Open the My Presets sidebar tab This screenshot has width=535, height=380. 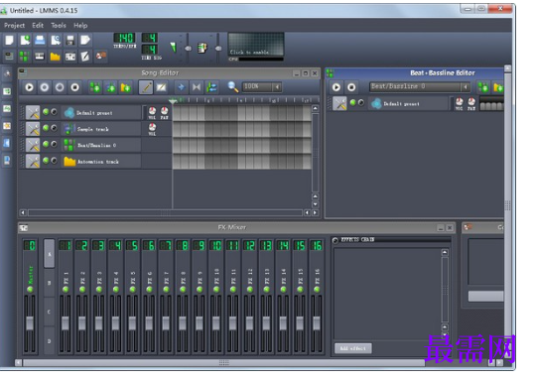[7, 126]
